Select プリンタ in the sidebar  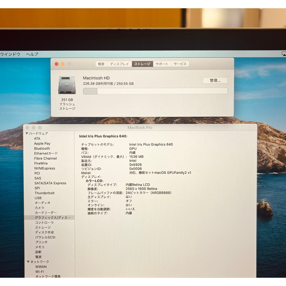(x=41, y=242)
